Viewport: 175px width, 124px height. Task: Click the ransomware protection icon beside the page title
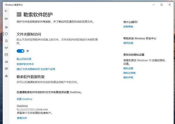click(19, 15)
